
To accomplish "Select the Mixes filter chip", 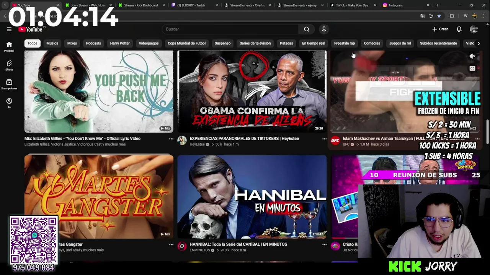I will (72, 43).
